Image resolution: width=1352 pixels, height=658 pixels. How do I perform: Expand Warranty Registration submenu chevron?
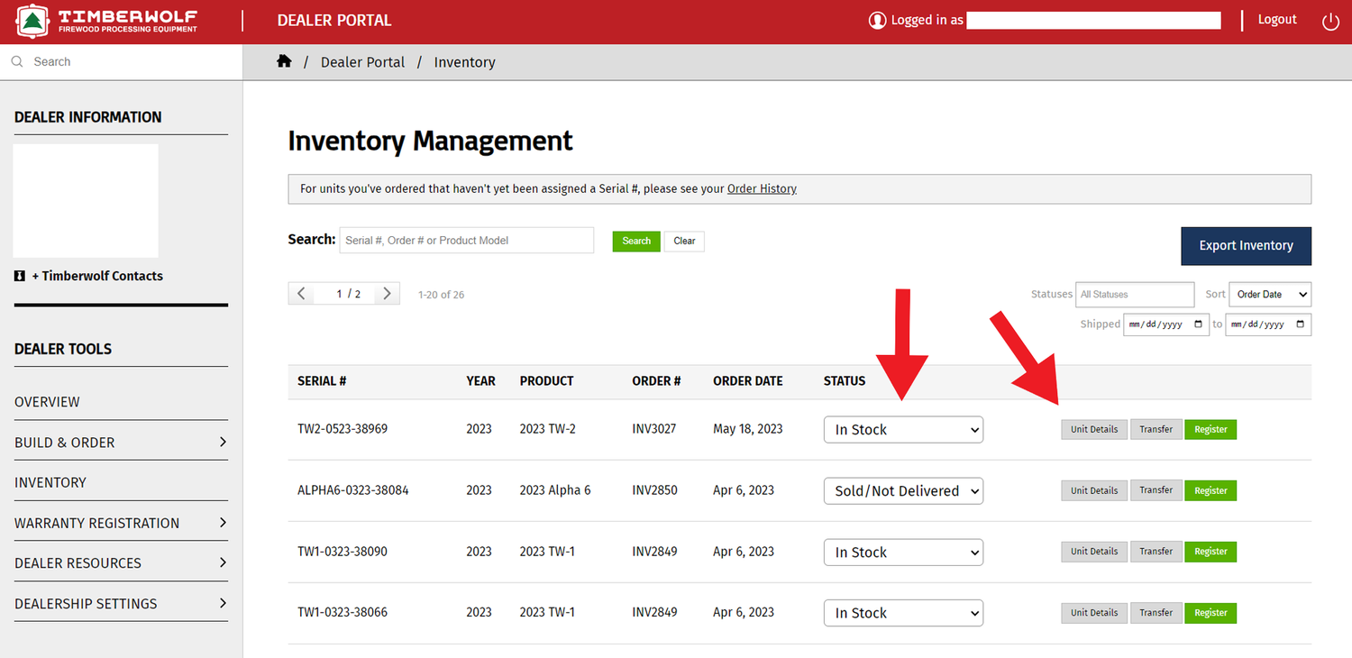pyautogui.click(x=223, y=522)
